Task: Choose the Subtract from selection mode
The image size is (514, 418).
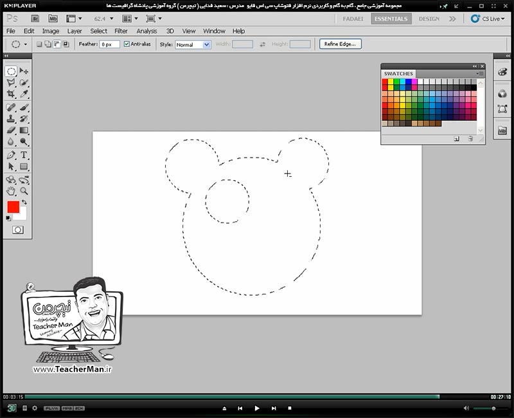Action: pos(57,44)
